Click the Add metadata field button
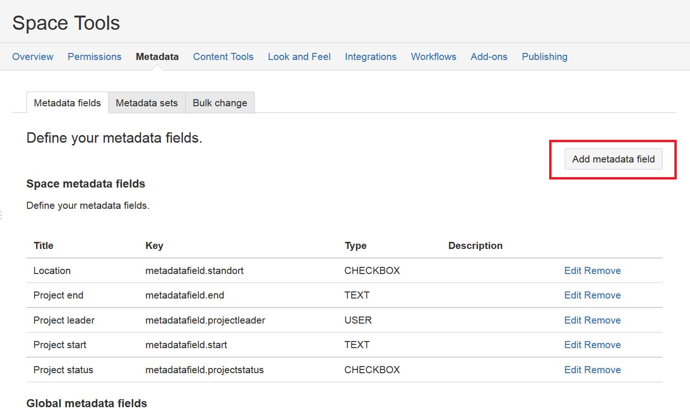Image resolution: width=690 pixels, height=419 pixels. pyautogui.click(x=613, y=159)
